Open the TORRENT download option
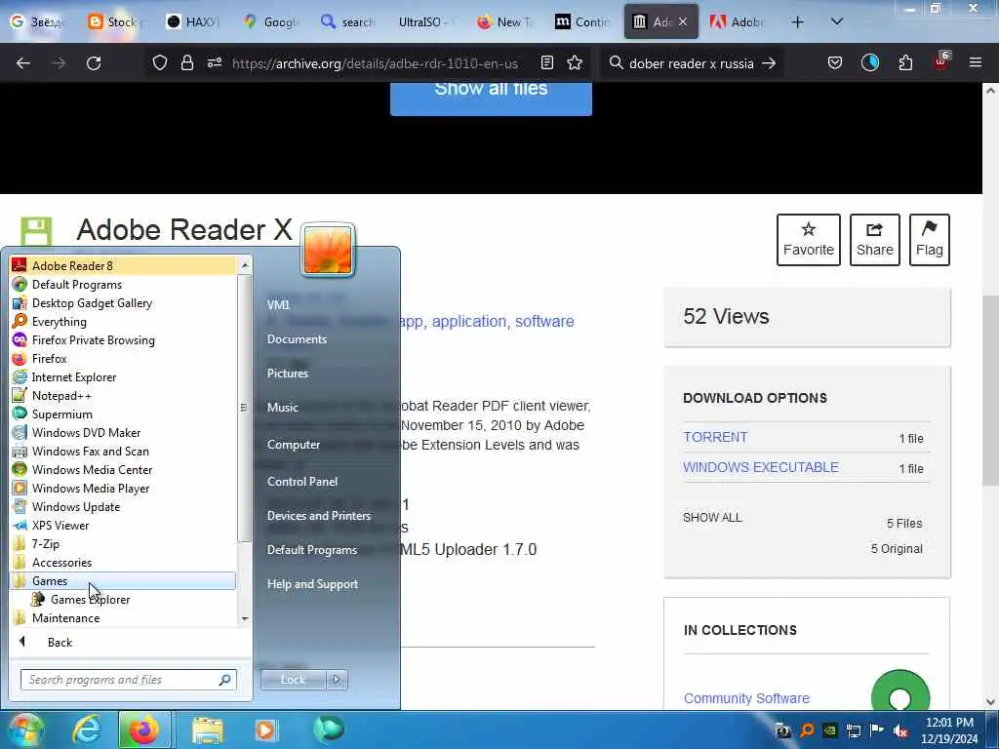The height and width of the screenshot is (749, 999). [715, 437]
